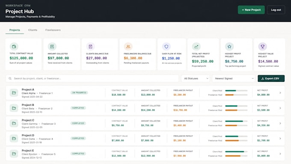The image size is (291, 164).
Task: Open the Newest Signed sort dropdown
Action: (x=234, y=78)
